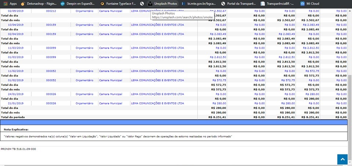Open the Apps grid shortcut
352x166 pixels.
(x=11, y=3)
